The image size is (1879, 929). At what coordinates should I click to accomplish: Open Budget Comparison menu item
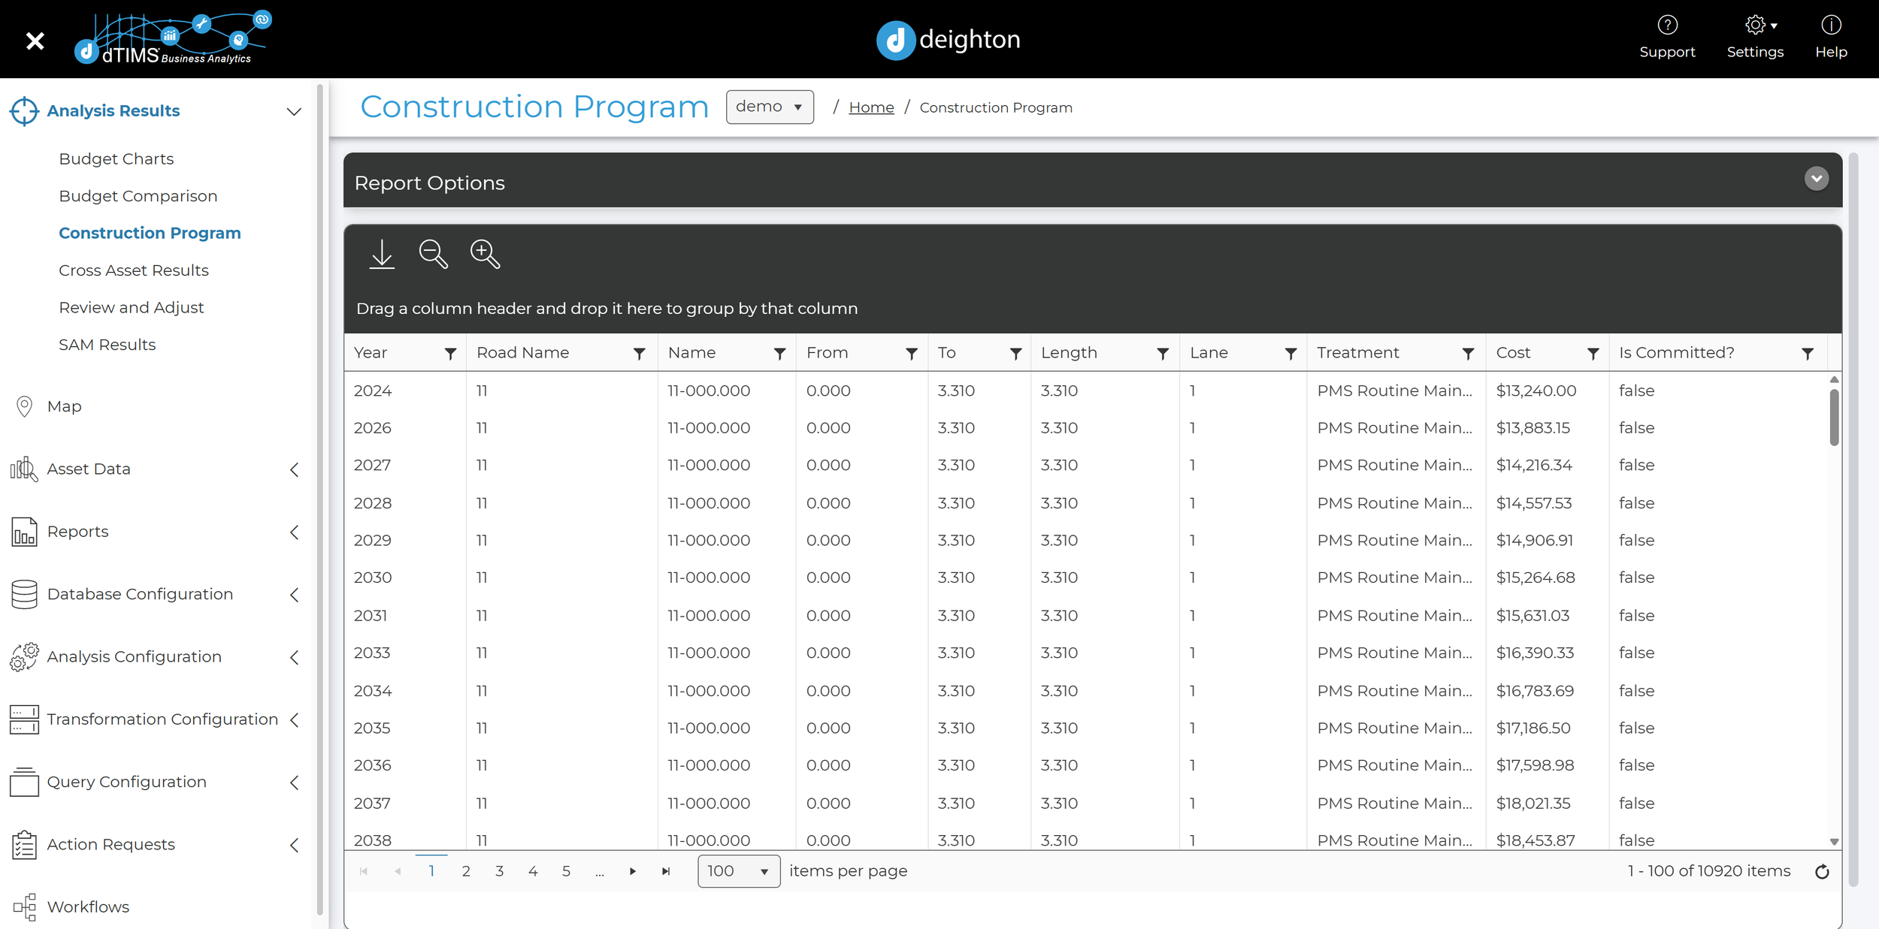click(x=138, y=196)
